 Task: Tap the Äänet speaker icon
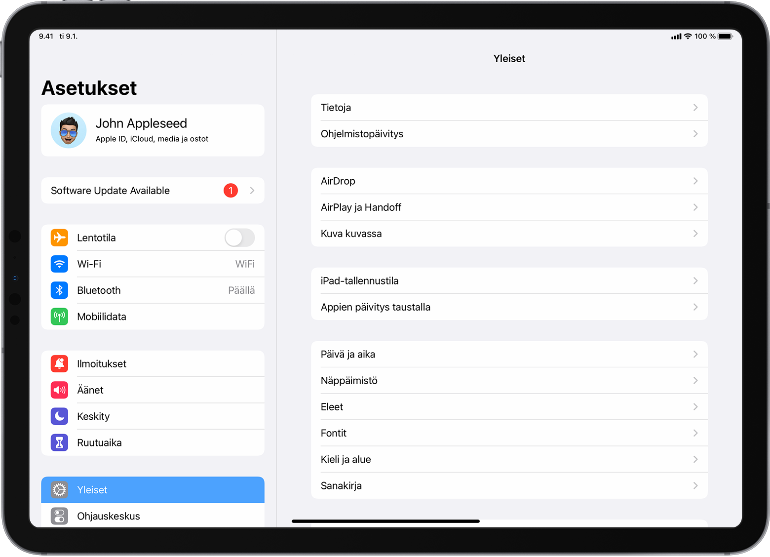point(59,390)
